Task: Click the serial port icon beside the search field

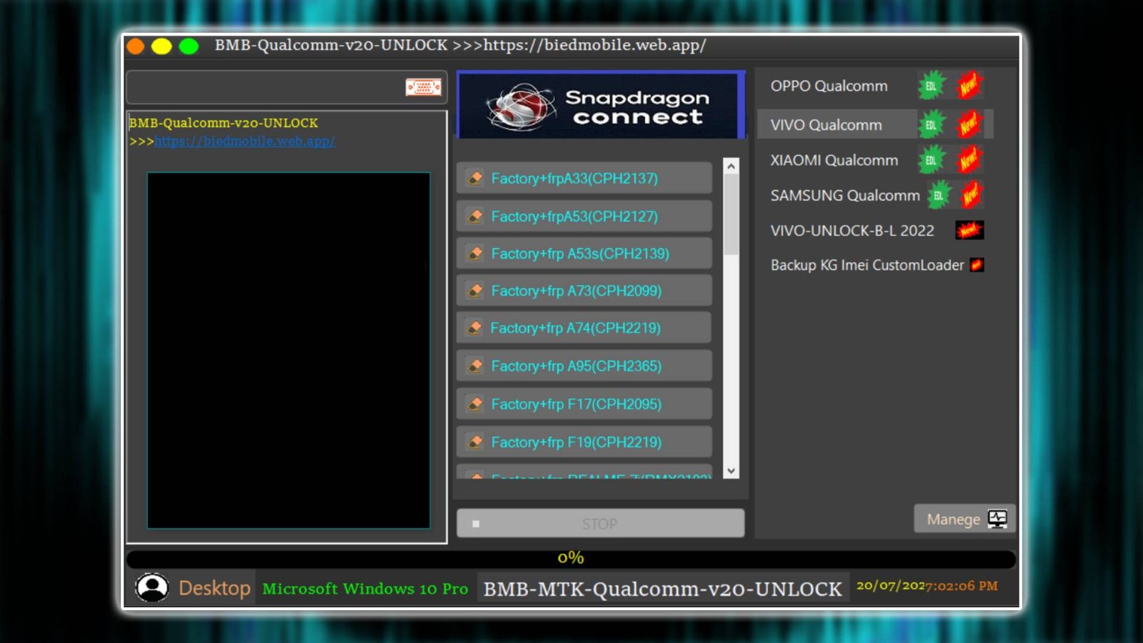Action: coord(423,87)
